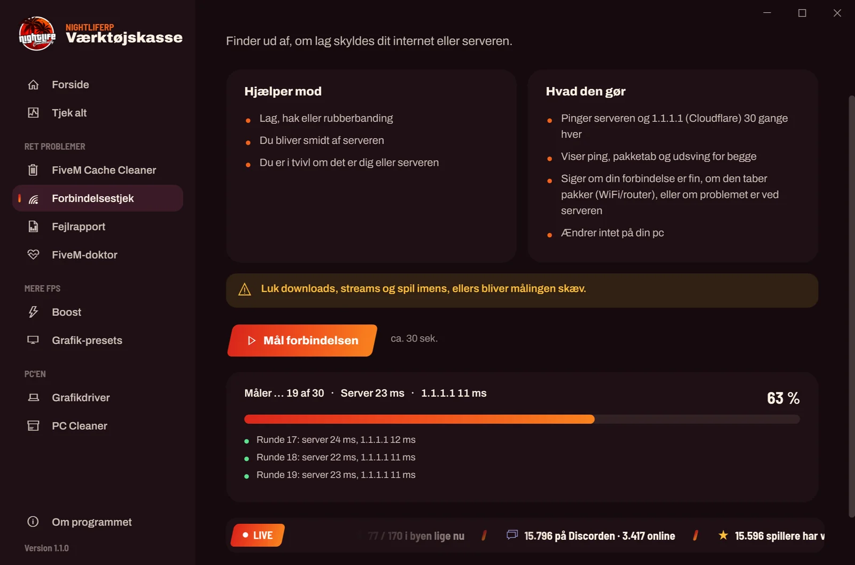Click the measurement progress bar
This screenshot has height=565, width=855.
pos(522,420)
